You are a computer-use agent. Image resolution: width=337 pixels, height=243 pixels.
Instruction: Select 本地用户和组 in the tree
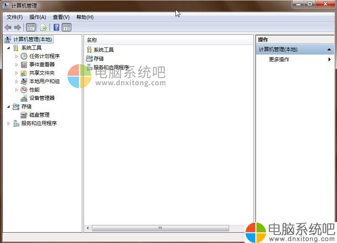click(44, 81)
